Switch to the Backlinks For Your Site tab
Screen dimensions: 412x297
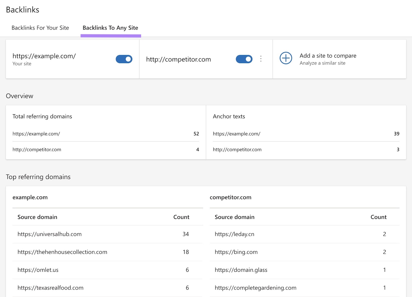40,28
